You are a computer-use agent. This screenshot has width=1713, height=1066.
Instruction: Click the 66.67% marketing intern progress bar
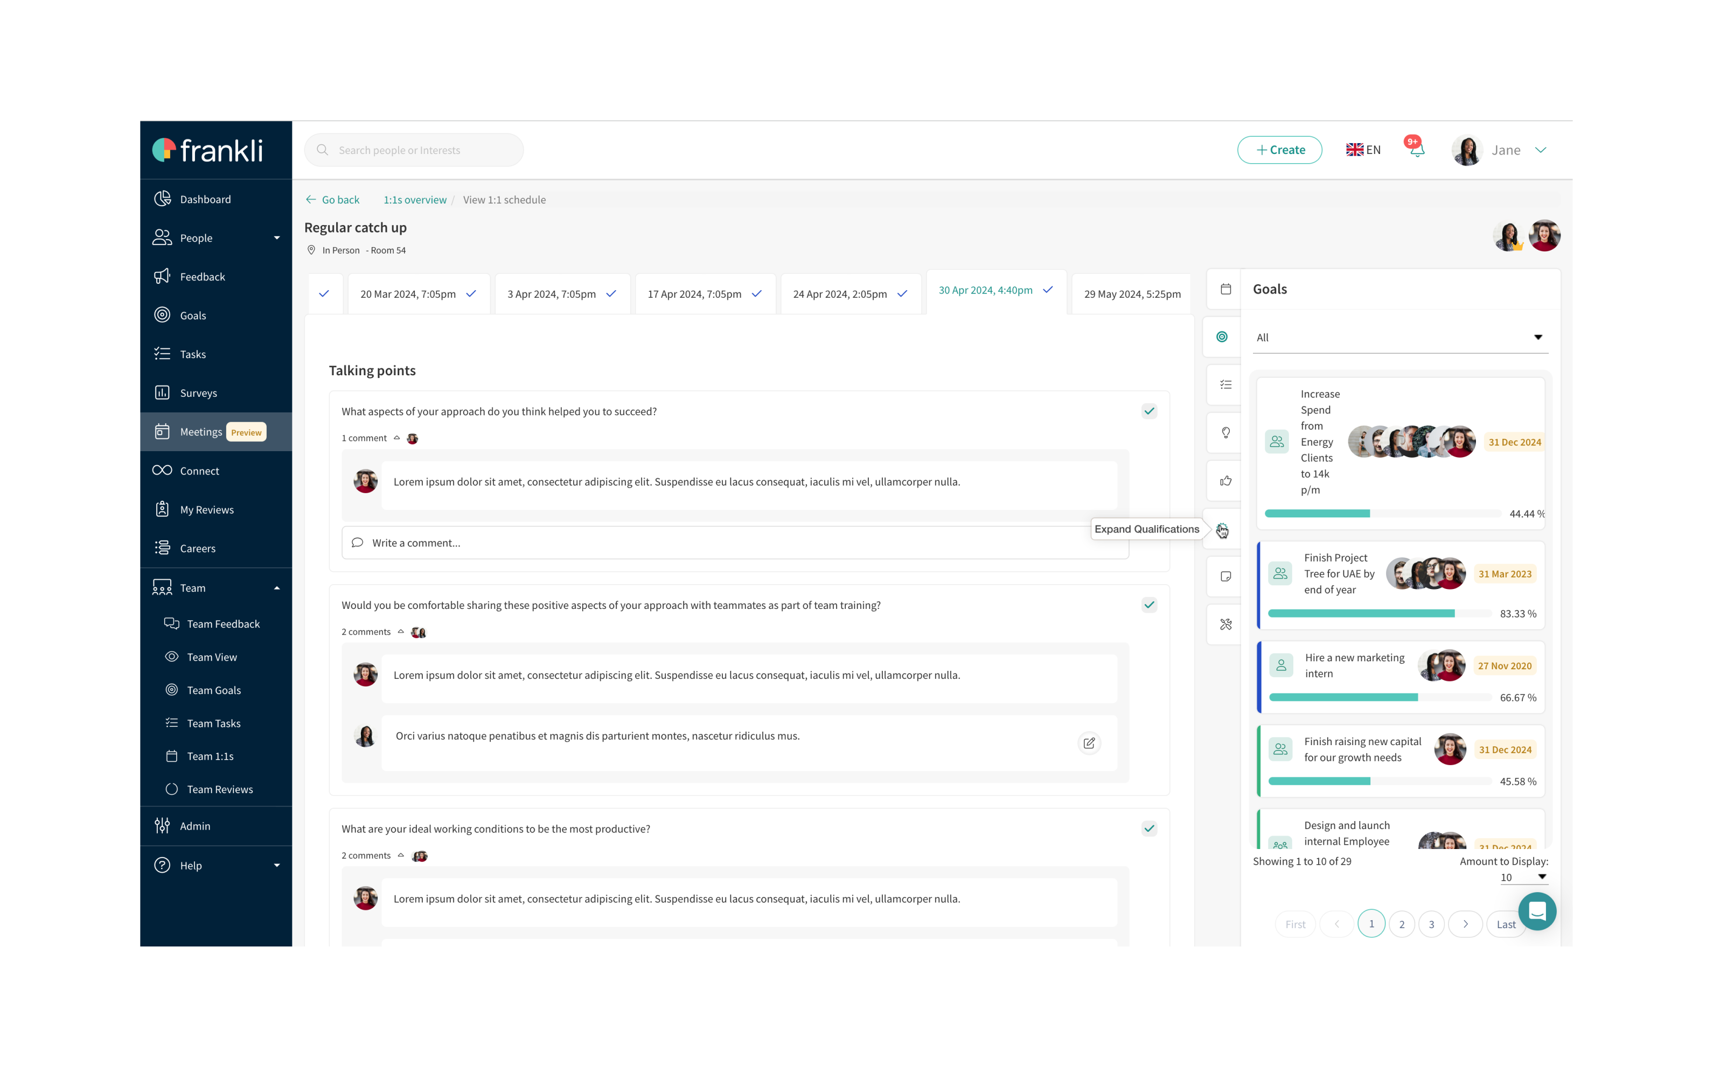click(x=1380, y=698)
